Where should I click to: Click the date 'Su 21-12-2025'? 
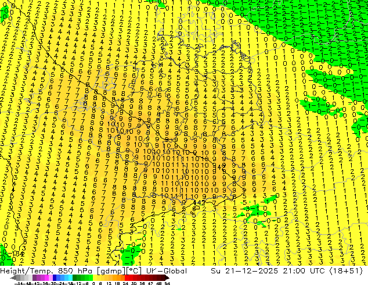click(244, 271)
